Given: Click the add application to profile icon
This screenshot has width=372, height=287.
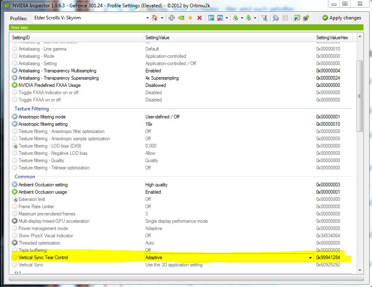Looking at the screenshot, I should pyautogui.click(x=211, y=18).
